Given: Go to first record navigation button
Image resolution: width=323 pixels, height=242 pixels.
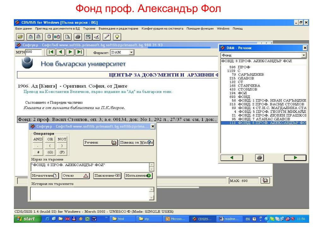Looking at the screenshot, I should tap(51, 52).
